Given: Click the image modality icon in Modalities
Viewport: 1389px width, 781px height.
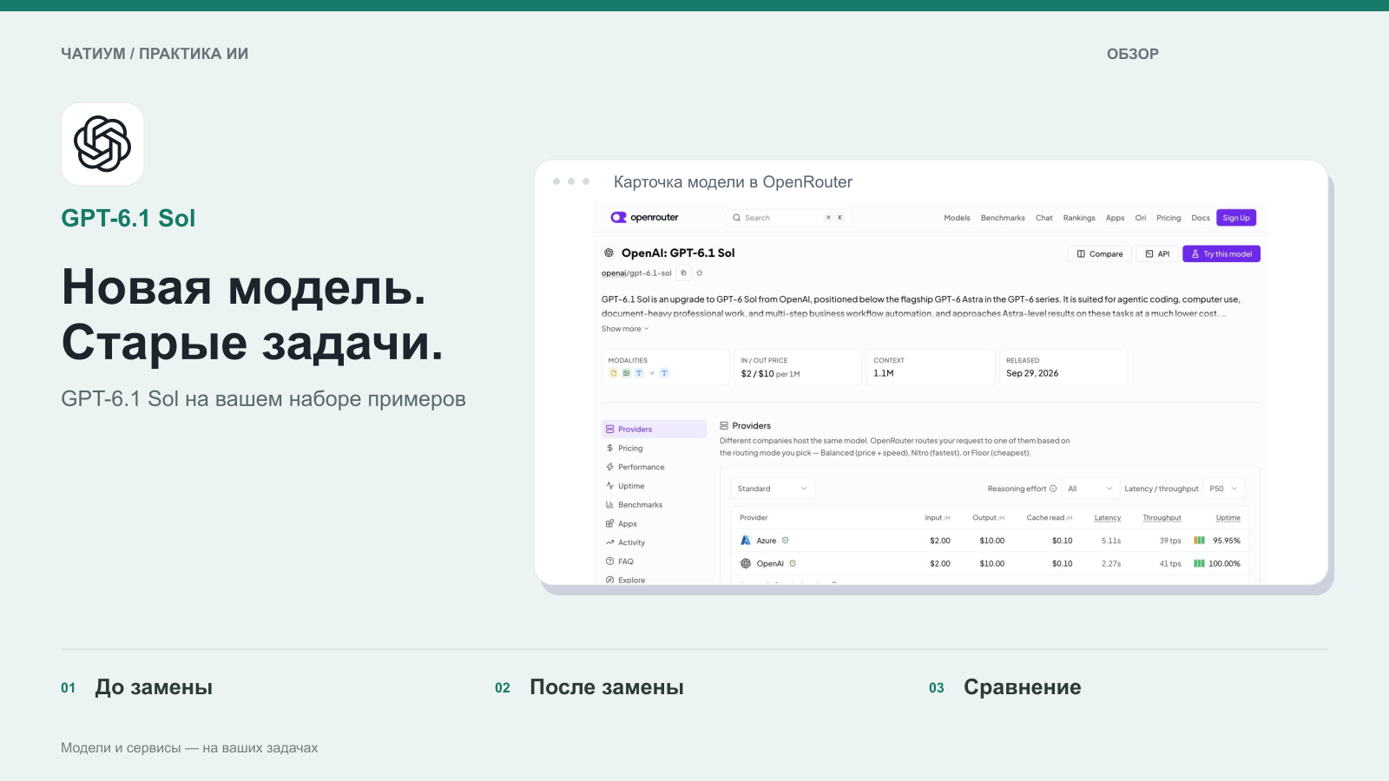Looking at the screenshot, I should click(x=626, y=373).
